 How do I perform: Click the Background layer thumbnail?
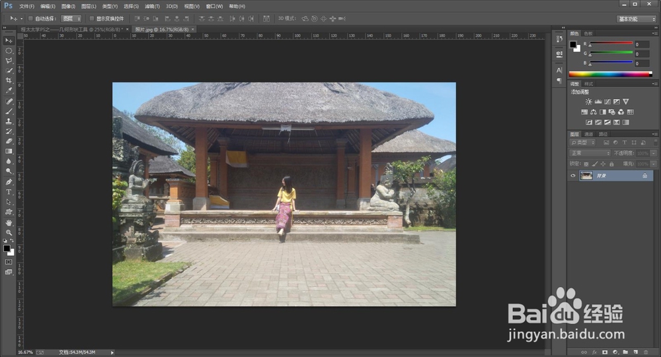click(586, 176)
